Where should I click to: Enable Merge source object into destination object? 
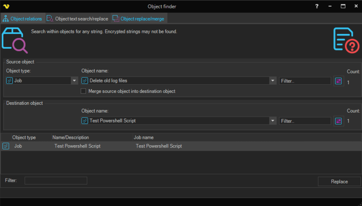click(x=83, y=91)
